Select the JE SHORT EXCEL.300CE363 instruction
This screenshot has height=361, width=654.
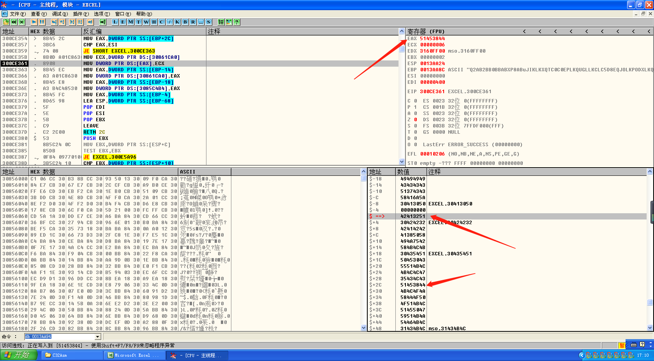[x=119, y=51]
